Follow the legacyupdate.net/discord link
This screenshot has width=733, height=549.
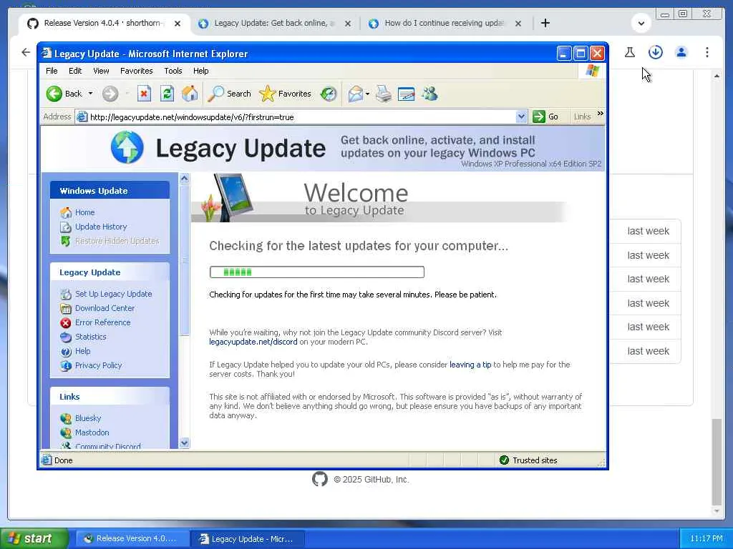pos(253,342)
